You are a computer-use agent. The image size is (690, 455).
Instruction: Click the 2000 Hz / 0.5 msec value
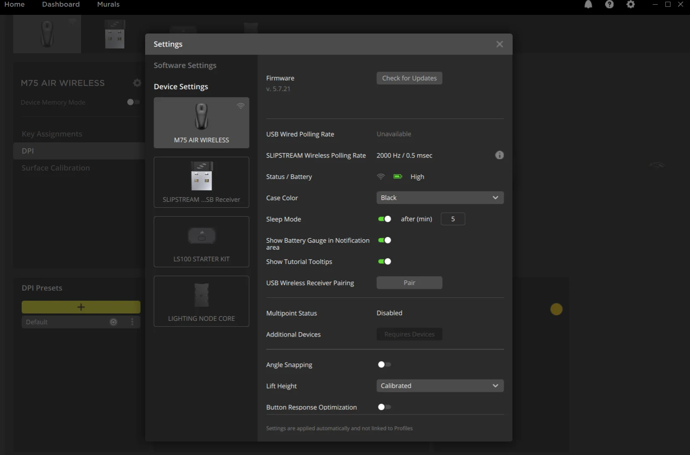pos(404,155)
